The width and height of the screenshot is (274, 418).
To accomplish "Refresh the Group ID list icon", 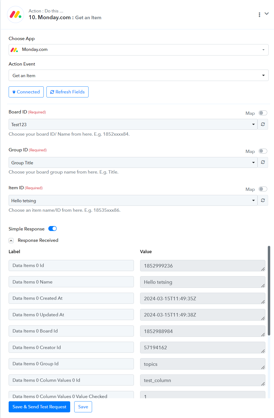I will (263, 162).
